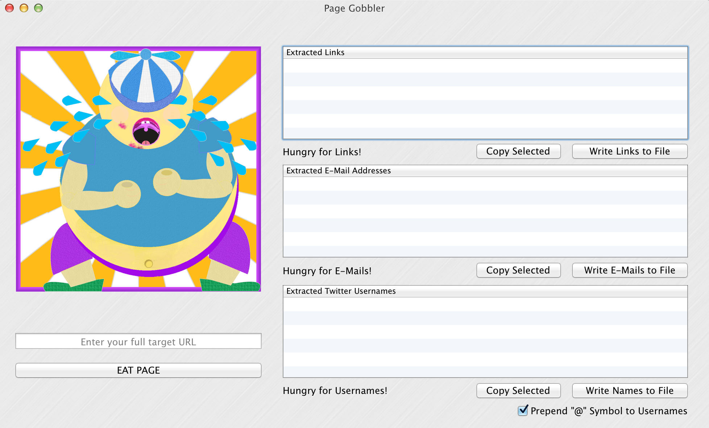709x428 pixels.
Task: Click the Extracted Links column header
Action: point(315,52)
